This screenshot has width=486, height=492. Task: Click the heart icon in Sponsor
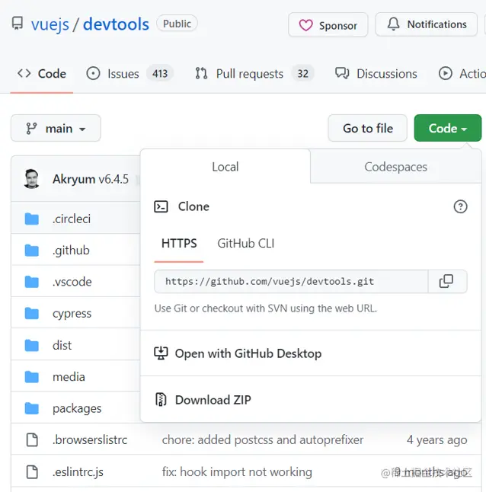305,25
